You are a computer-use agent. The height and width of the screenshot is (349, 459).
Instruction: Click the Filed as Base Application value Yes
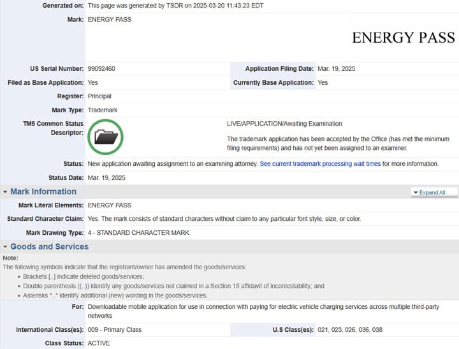click(93, 83)
